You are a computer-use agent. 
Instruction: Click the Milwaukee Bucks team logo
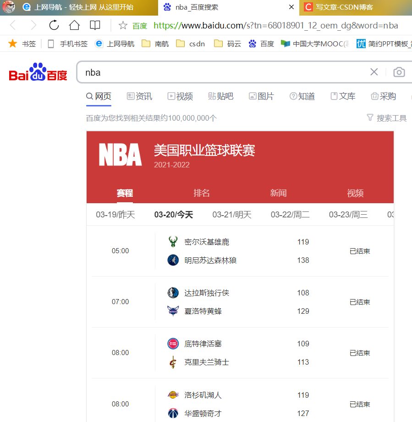click(173, 242)
